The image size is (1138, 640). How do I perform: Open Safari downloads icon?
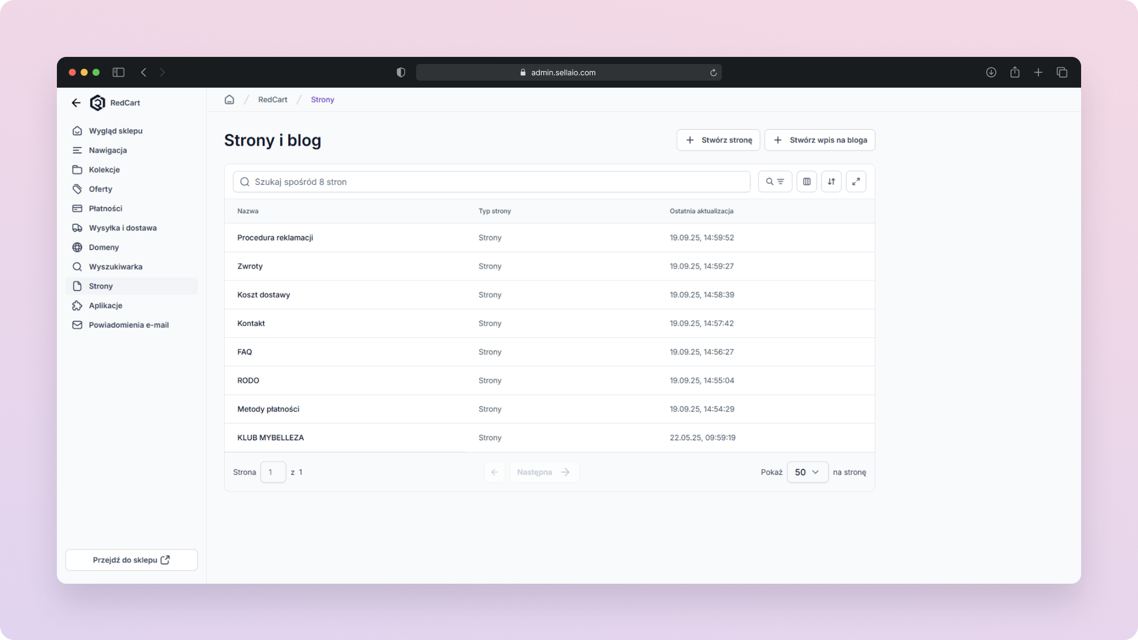click(x=991, y=72)
